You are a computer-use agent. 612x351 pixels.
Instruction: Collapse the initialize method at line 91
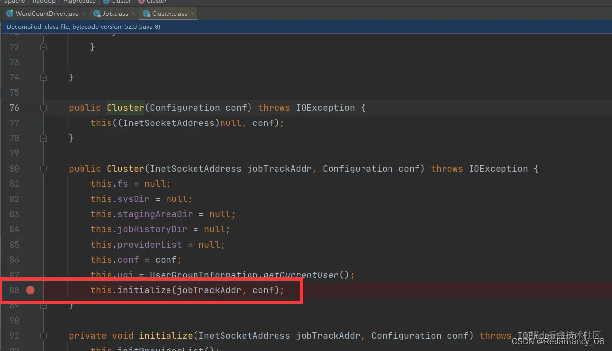[x=43, y=336]
